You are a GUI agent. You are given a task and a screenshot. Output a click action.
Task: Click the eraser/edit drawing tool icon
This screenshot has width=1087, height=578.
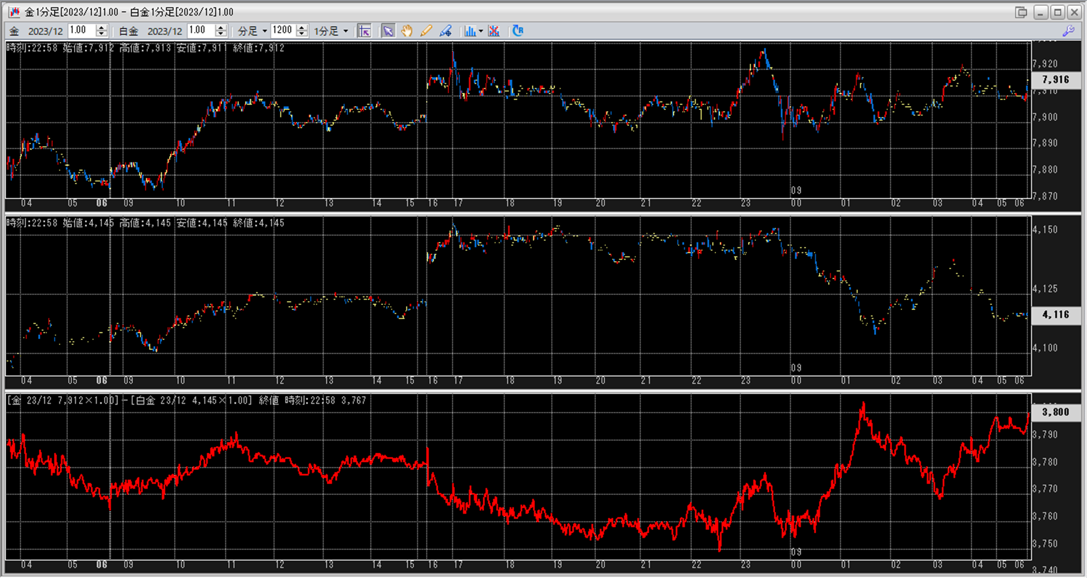tap(446, 31)
